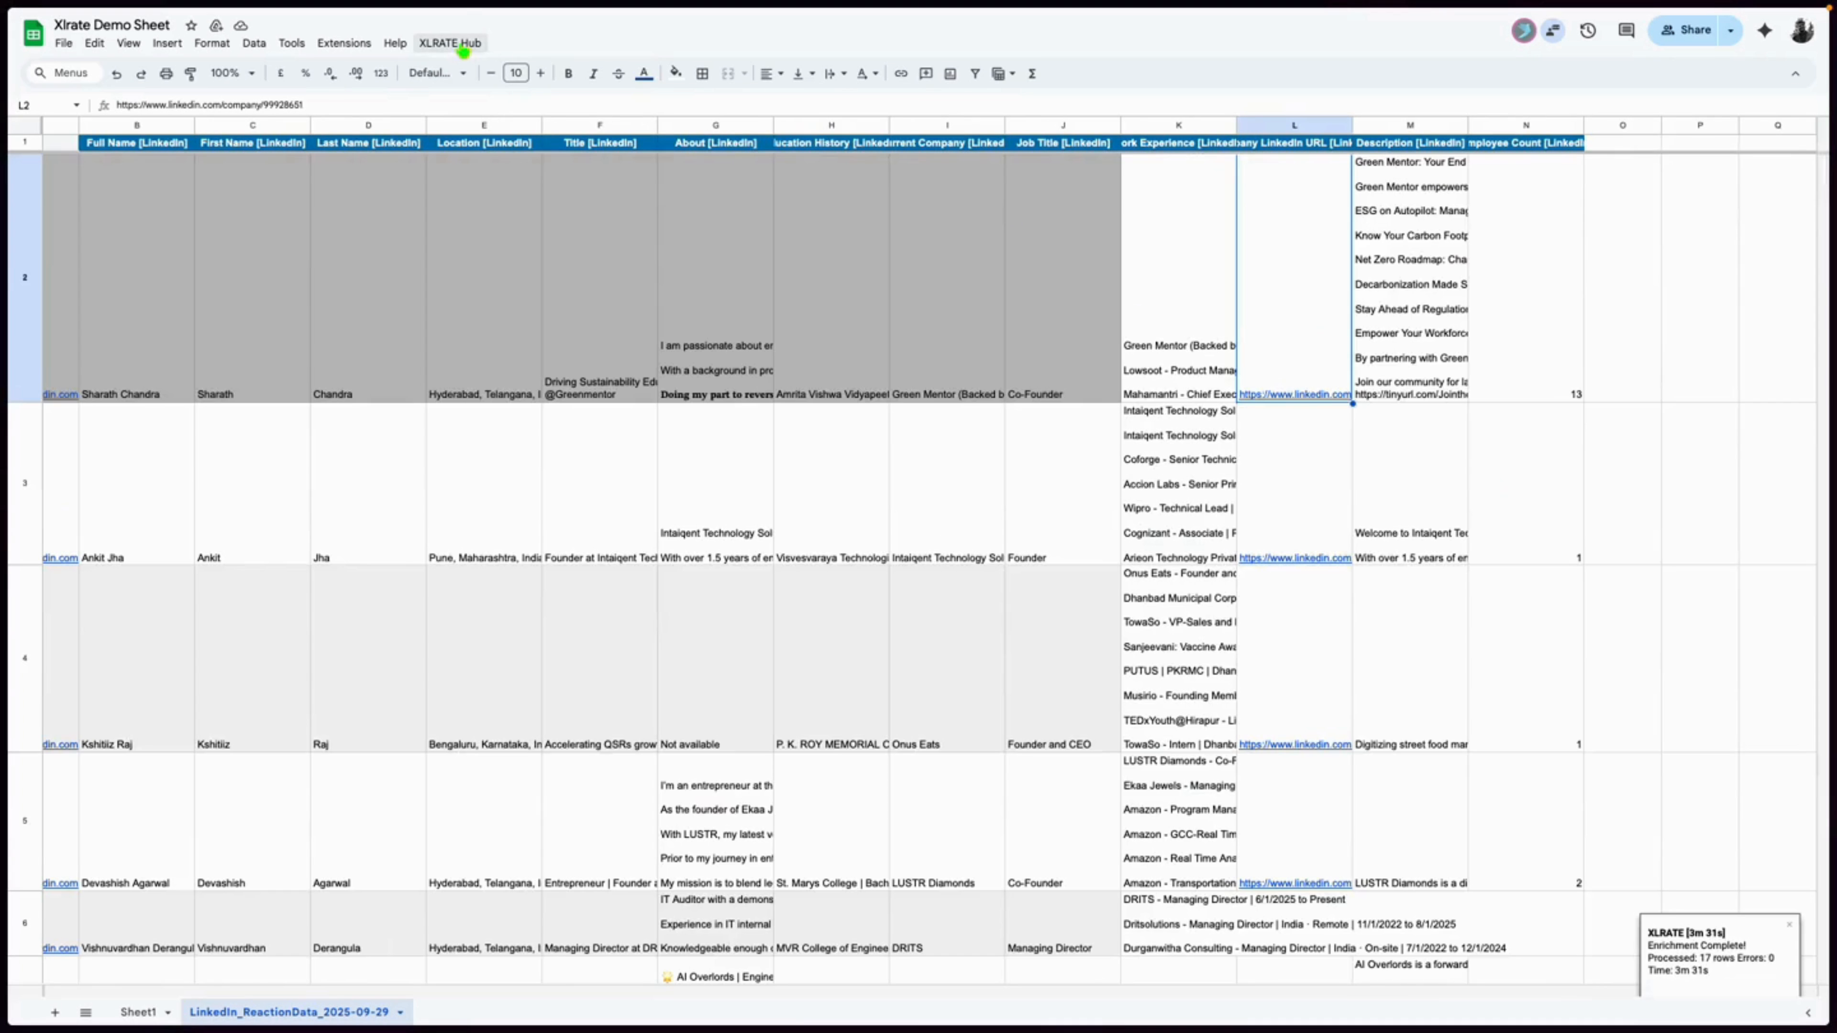Insert a function using the Sigma icon
Screen dimensions: 1837x1033
1032,73
